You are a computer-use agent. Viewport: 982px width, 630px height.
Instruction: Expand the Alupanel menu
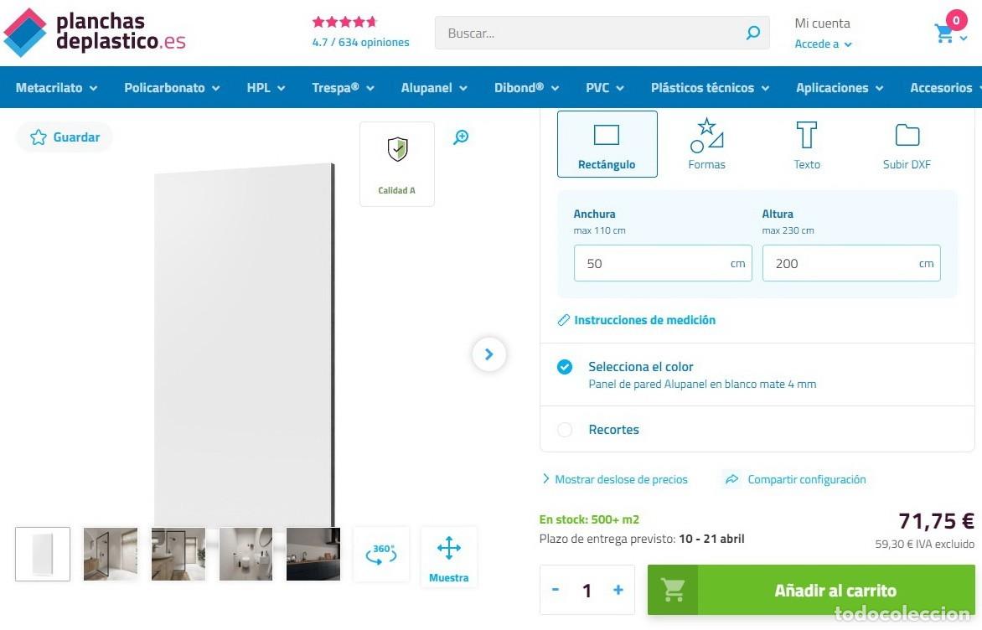point(434,88)
